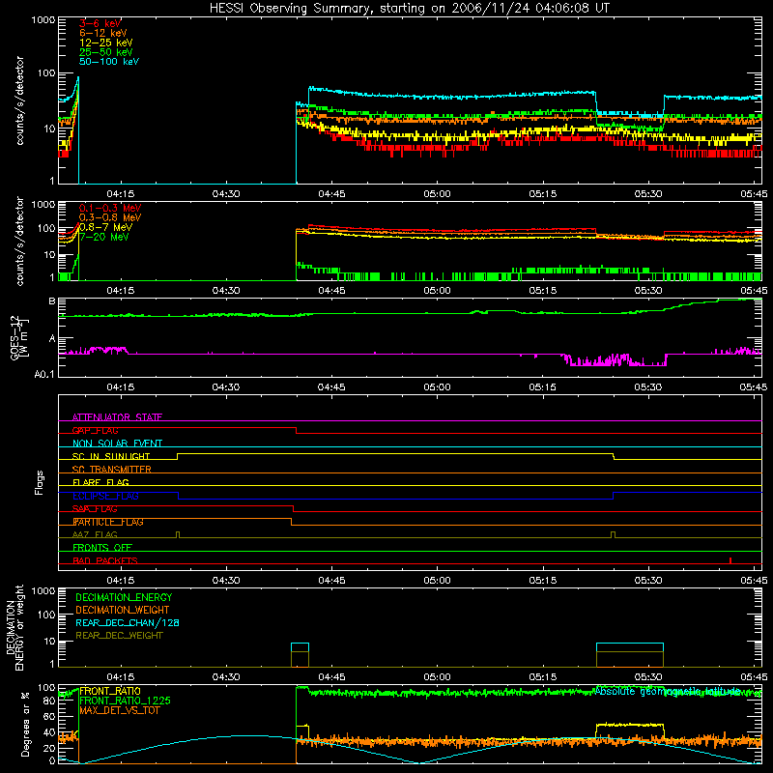Click the GOES-12 axis label
The width and height of the screenshot is (773, 773).
tap(18, 337)
